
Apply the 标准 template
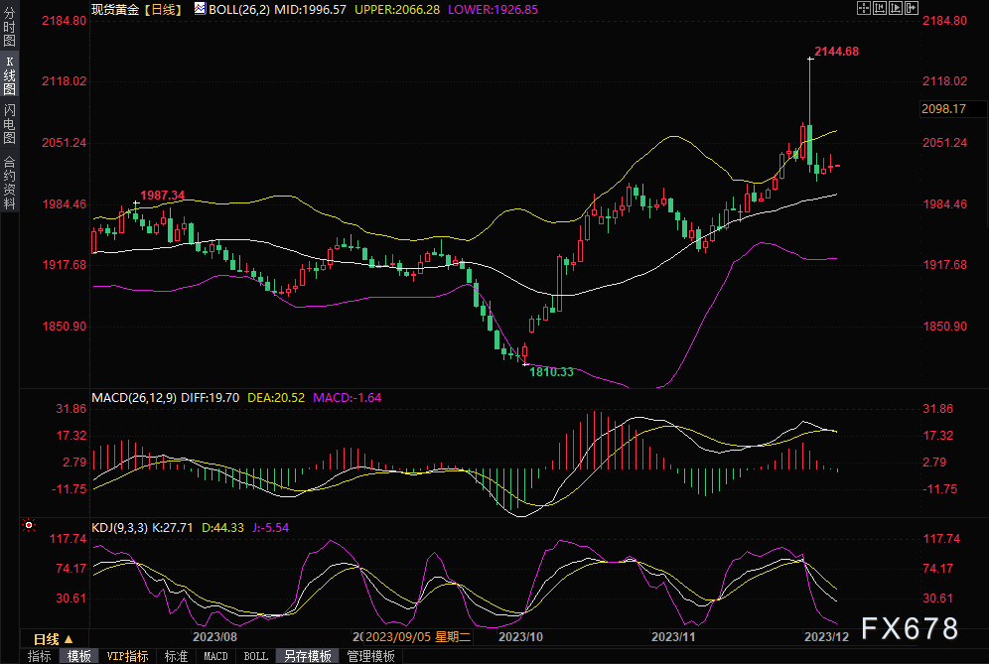click(176, 656)
